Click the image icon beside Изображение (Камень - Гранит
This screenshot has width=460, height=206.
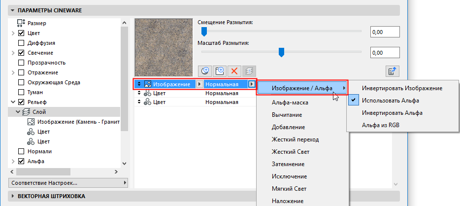click(31, 122)
